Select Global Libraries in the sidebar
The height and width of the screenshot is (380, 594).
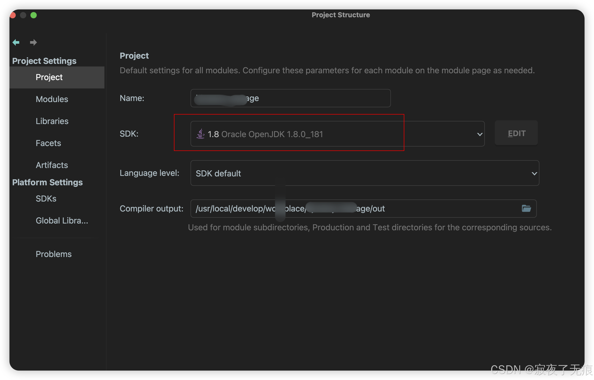(62, 221)
